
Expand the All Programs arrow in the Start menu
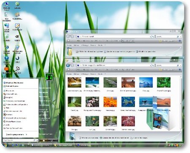coord(26,134)
